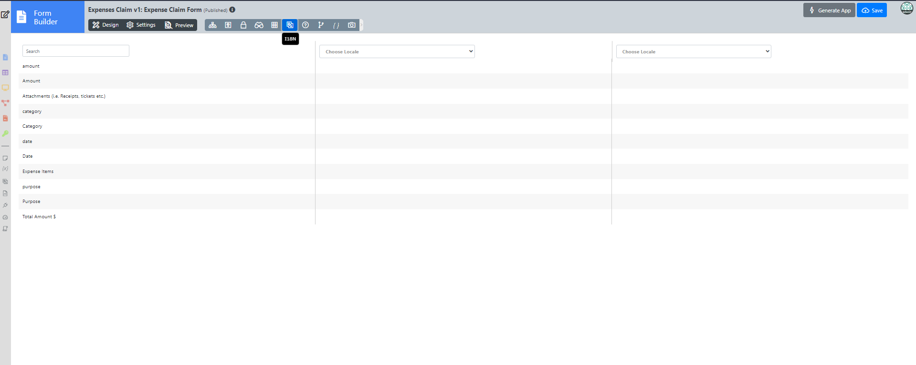Click the 'Expenses Claim v1: Expense Claim Form' title
916x365 pixels.
pyautogui.click(x=145, y=10)
